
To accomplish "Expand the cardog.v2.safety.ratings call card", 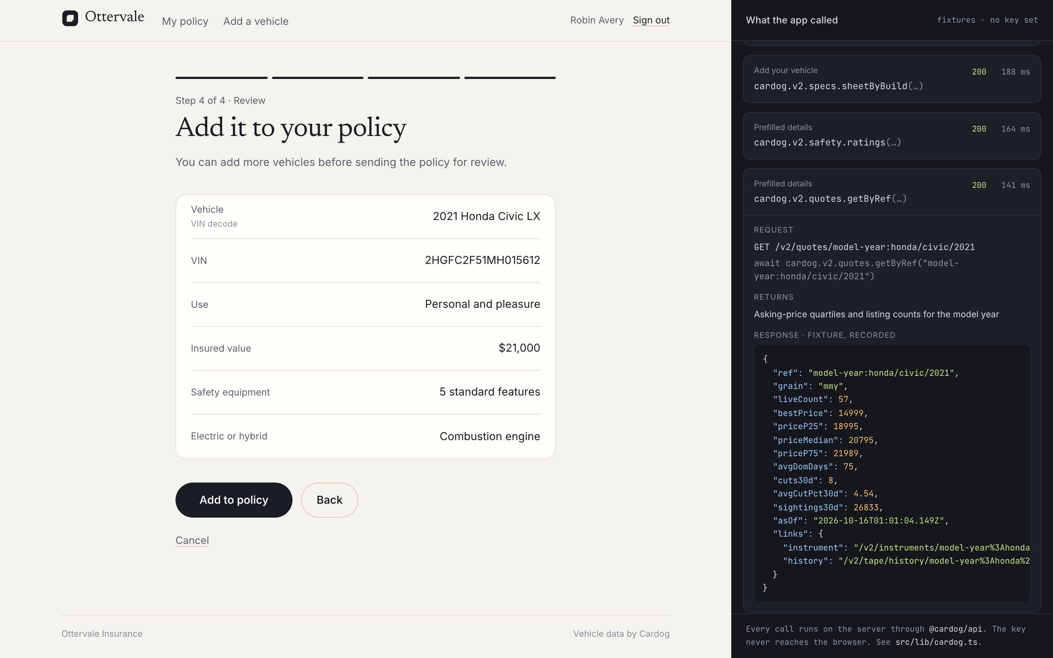I will click(x=891, y=135).
